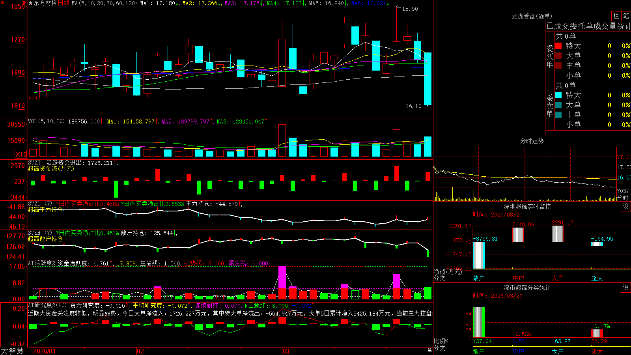631x355 pixels.
Task: Open 设 settings for 深圳超赢实时监控
Action: (626, 206)
